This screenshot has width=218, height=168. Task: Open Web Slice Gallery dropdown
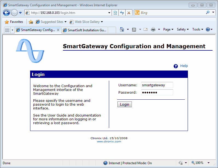pyautogui.click(x=86, y=22)
